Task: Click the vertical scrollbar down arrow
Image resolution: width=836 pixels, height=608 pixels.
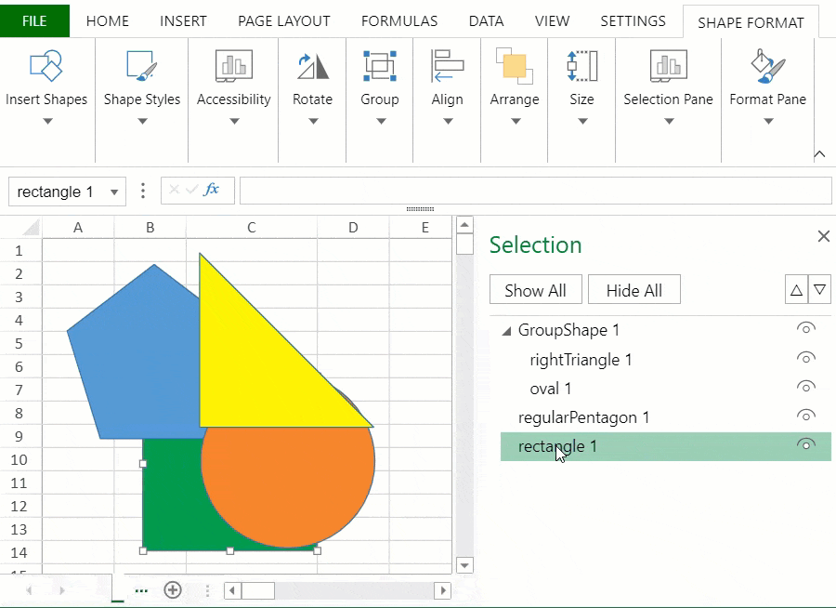Action: click(464, 565)
